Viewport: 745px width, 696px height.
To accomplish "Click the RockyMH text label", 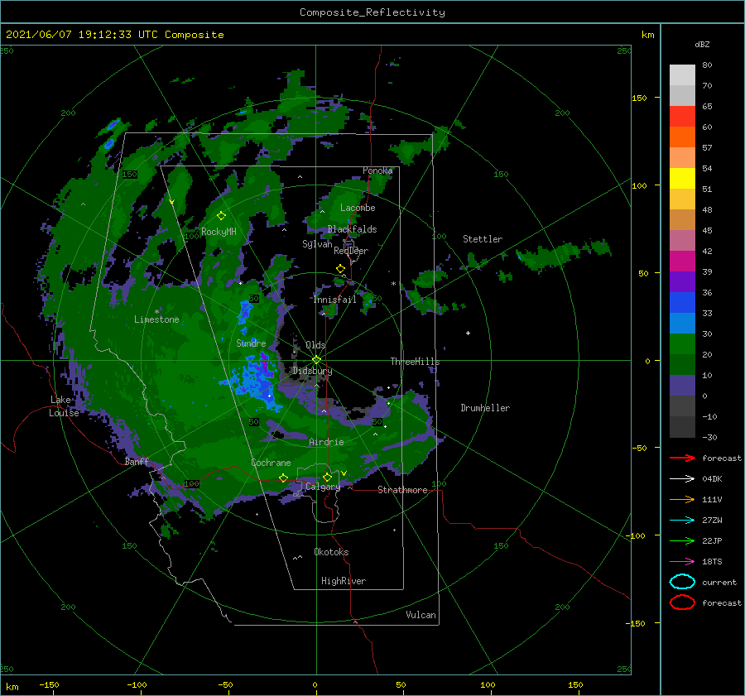I will click(219, 232).
